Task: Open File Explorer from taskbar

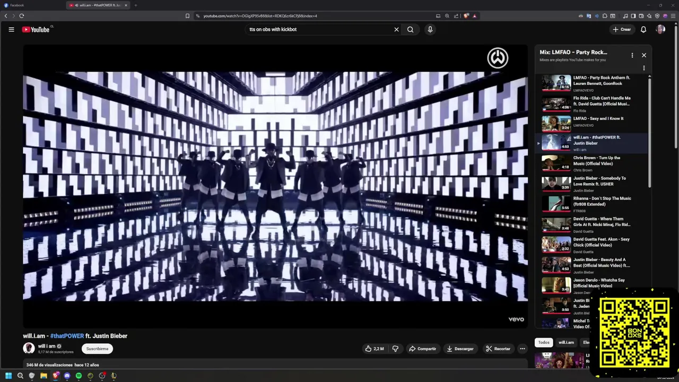Action: pos(43,376)
